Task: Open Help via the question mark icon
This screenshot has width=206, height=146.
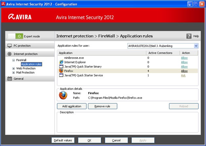Action: [x=189, y=36]
